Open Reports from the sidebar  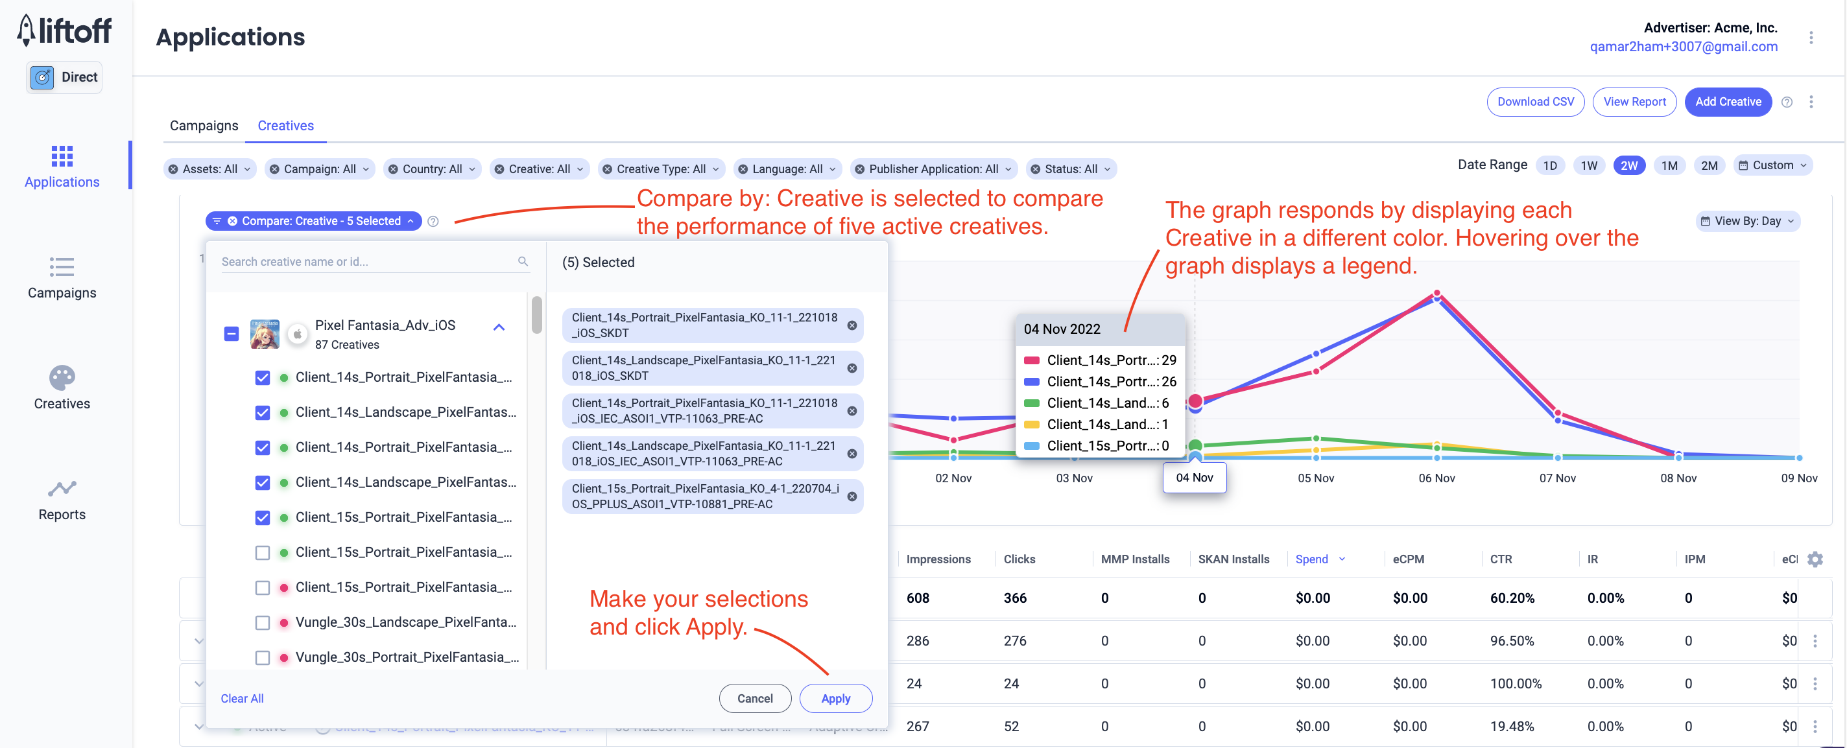tap(62, 499)
